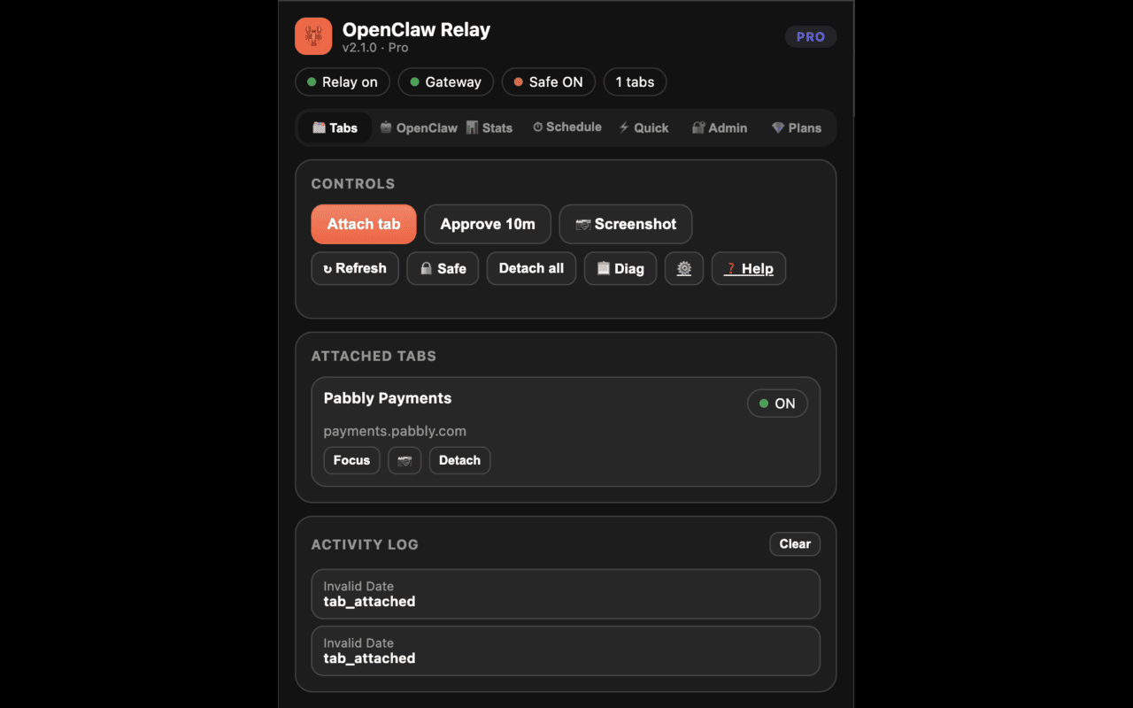Open the Quick tab

coord(644,127)
